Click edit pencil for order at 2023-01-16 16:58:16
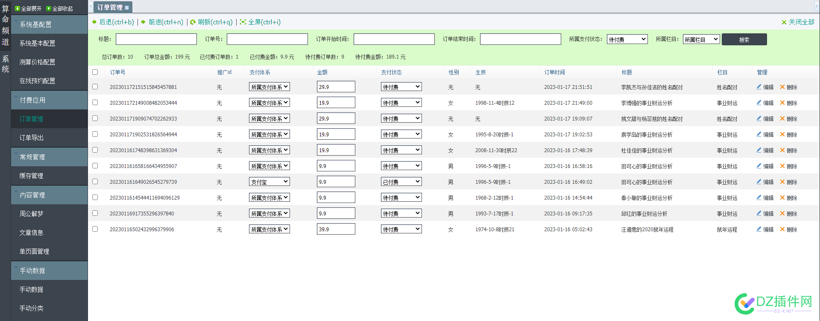Viewport: 820px width, 321px height. tap(759, 166)
